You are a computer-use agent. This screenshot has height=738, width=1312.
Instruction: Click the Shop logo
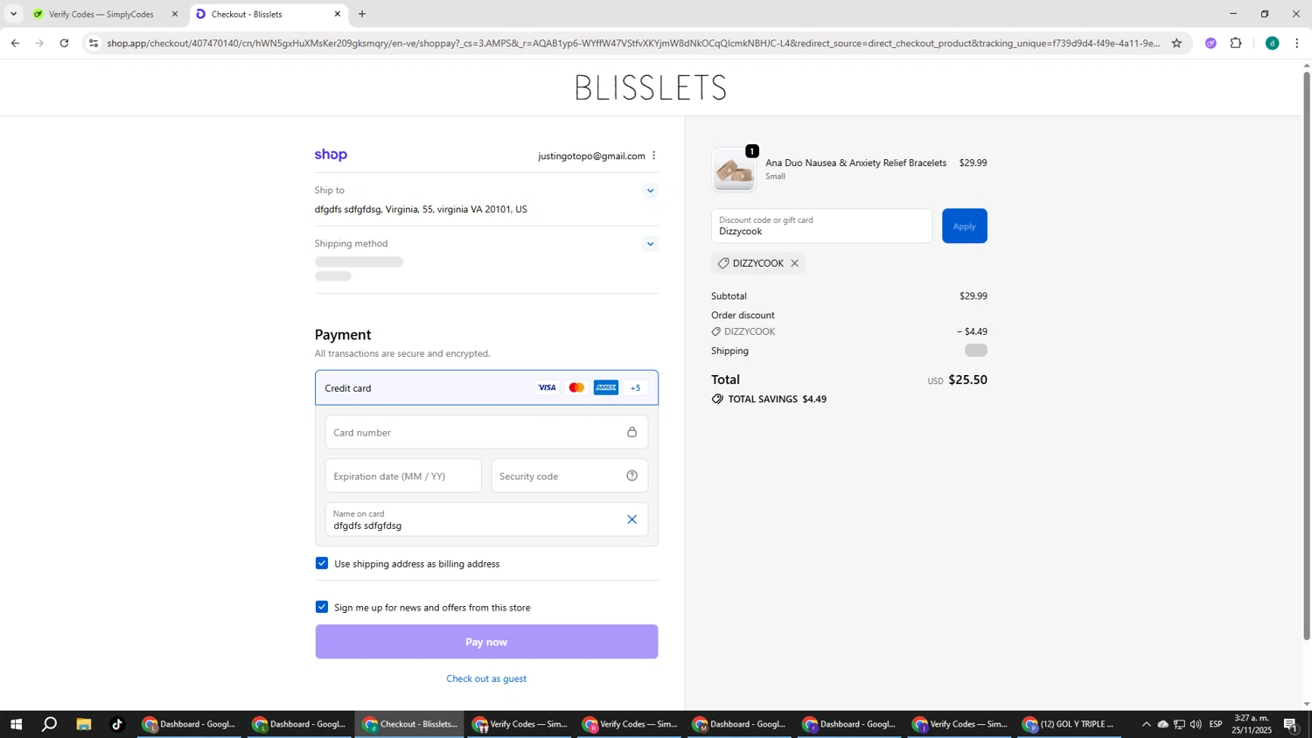tap(331, 155)
